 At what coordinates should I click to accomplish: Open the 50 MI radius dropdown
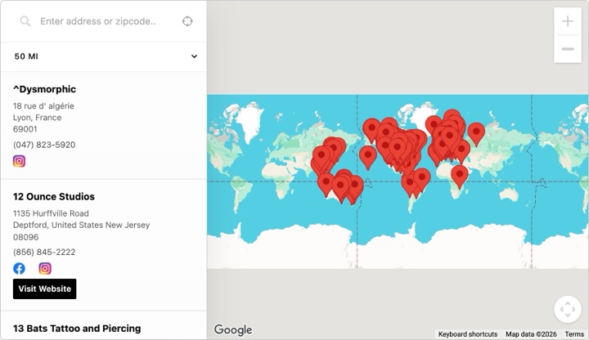click(x=104, y=56)
